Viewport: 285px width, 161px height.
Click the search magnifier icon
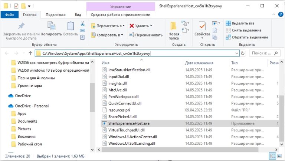pos(276,53)
